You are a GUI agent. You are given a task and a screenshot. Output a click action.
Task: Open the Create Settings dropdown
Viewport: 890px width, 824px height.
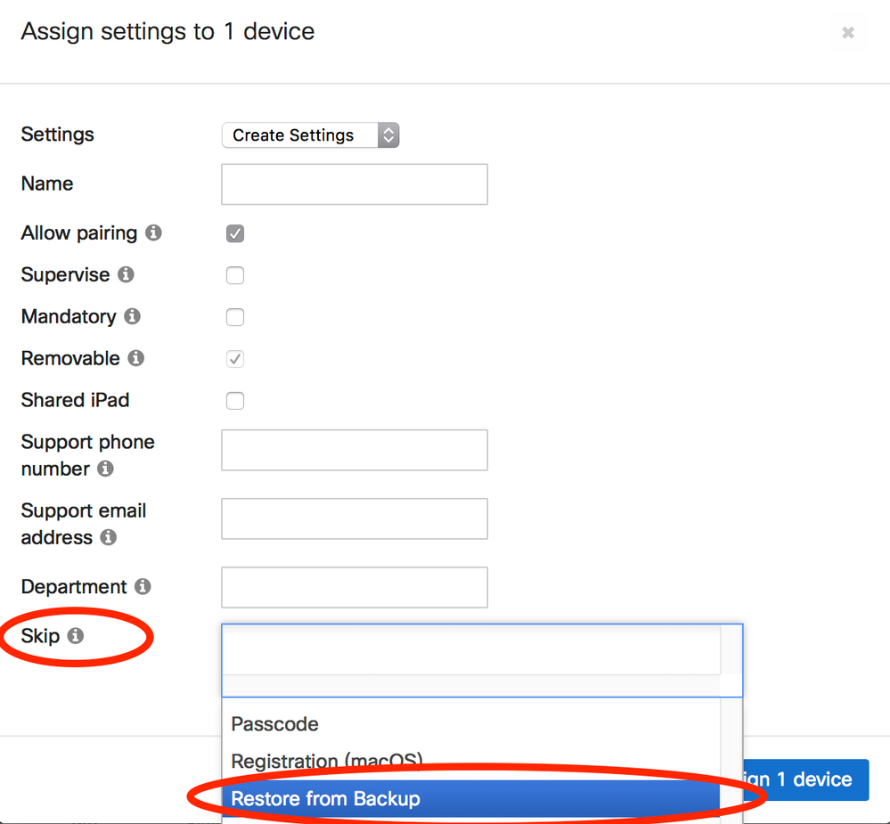310,135
